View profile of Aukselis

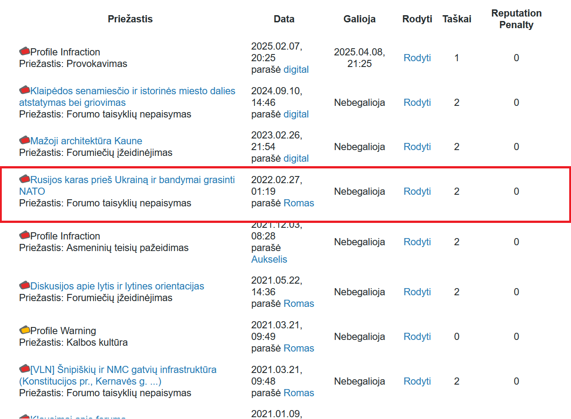coord(269,259)
